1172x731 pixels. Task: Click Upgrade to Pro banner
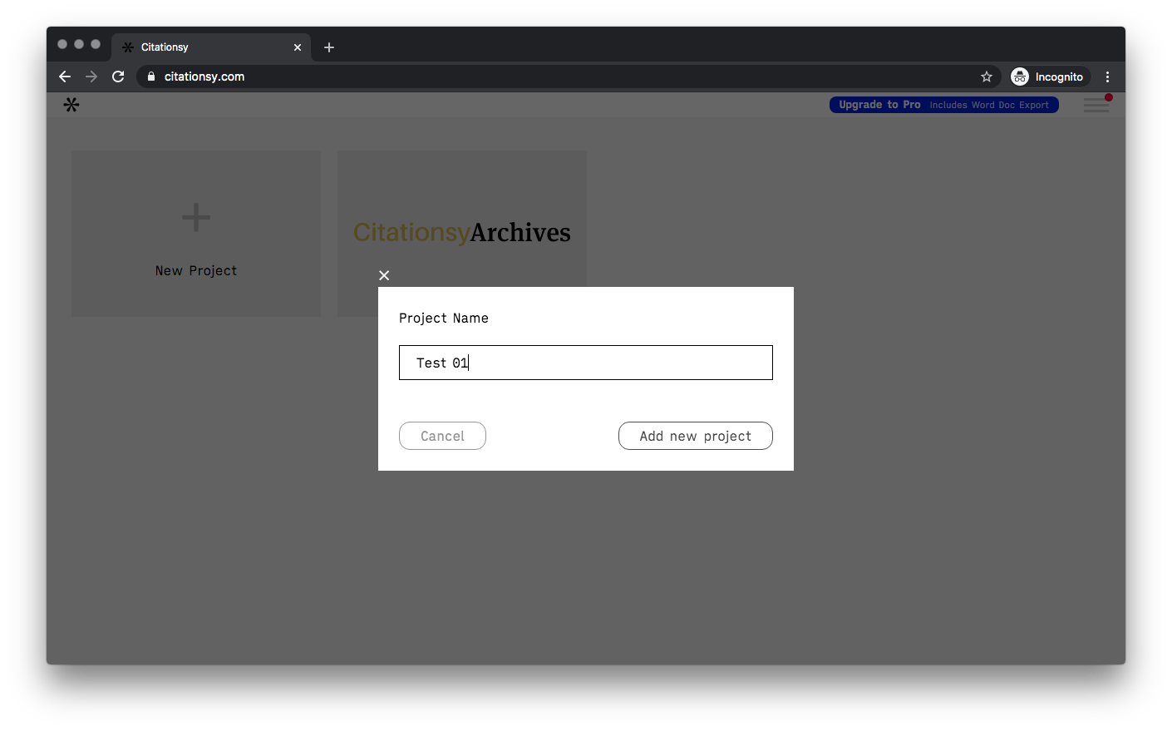click(x=944, y=105)
